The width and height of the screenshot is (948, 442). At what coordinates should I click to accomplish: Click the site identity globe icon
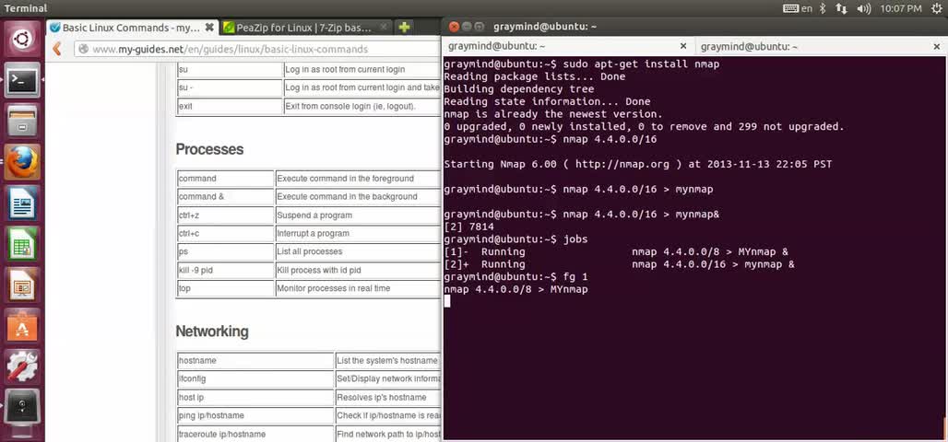click(83, 49)
